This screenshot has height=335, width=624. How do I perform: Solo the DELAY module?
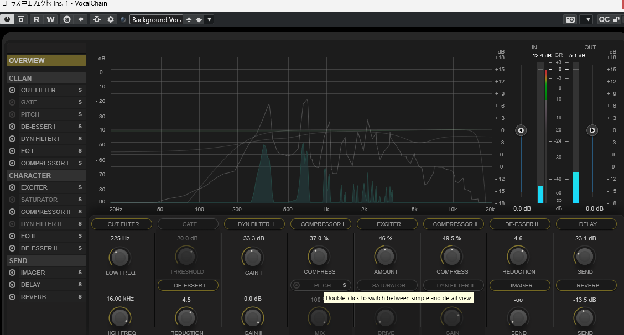click(80, 285)
